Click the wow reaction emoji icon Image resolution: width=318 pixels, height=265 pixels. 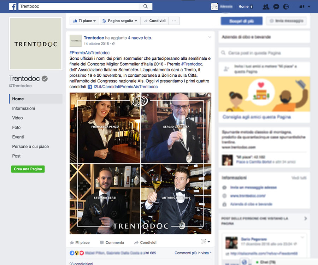click(x=77, y=253)
